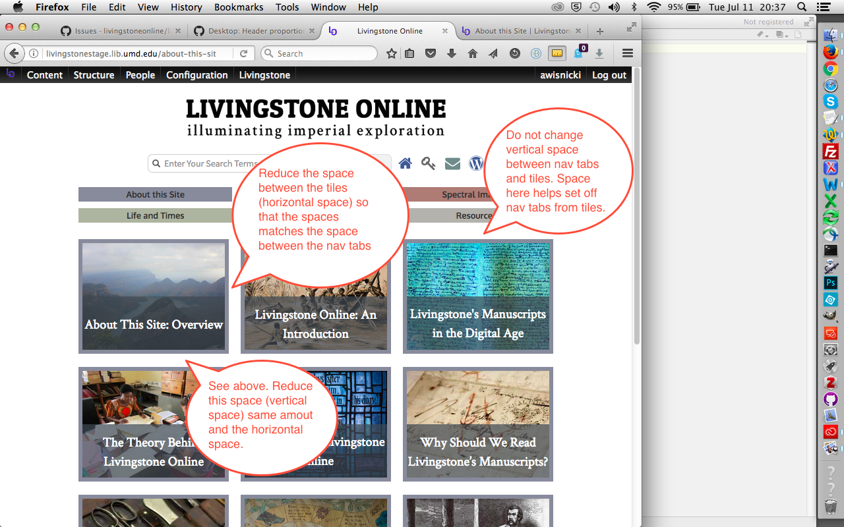The height and width of the screenshot is (527, 844).
Task: Click the envelope contact icon
Action: 452,163
